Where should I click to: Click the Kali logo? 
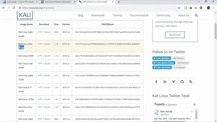(x=25, y=16)
